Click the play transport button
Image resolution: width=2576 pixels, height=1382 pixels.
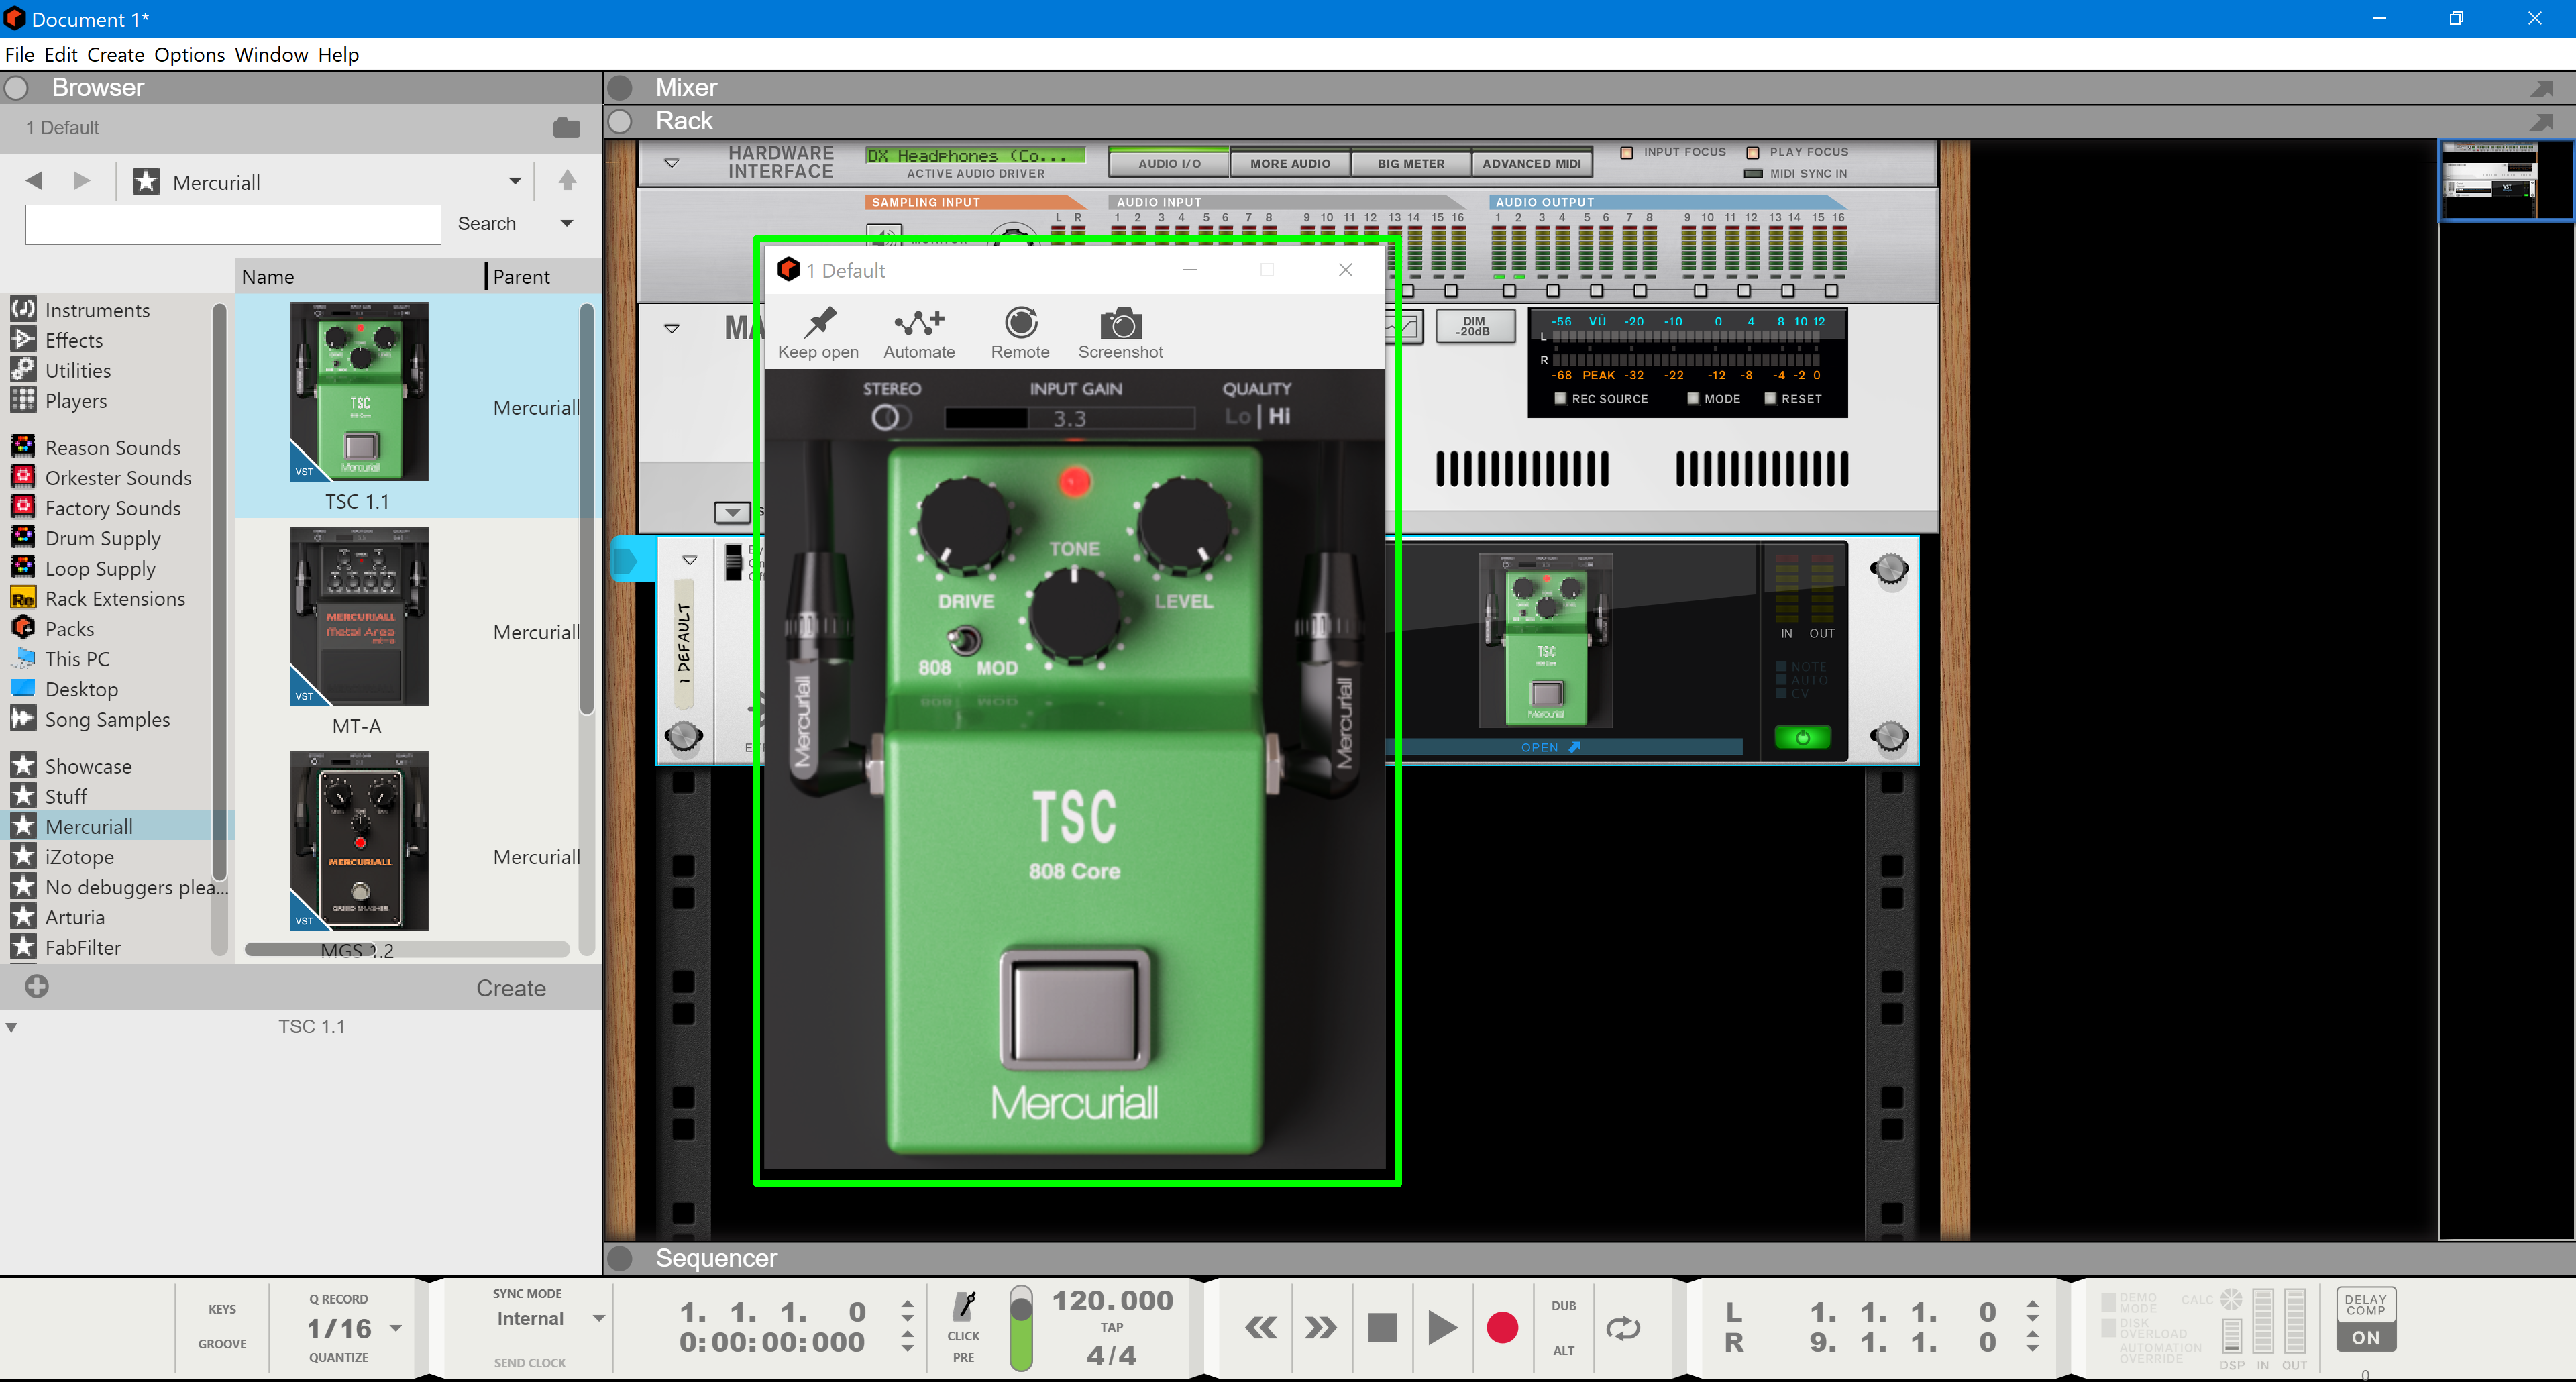click(x=1442, y=1328)
